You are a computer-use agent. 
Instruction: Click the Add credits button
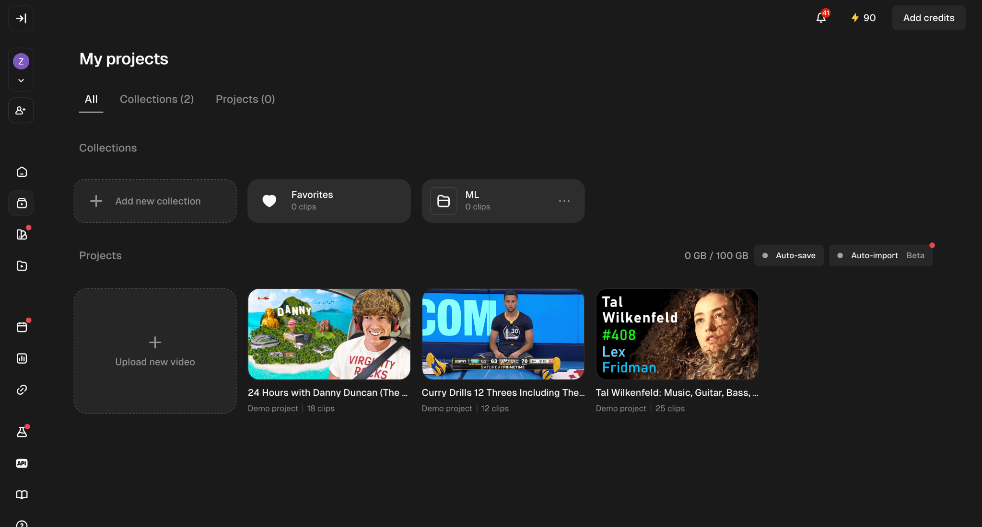point(929,18)
